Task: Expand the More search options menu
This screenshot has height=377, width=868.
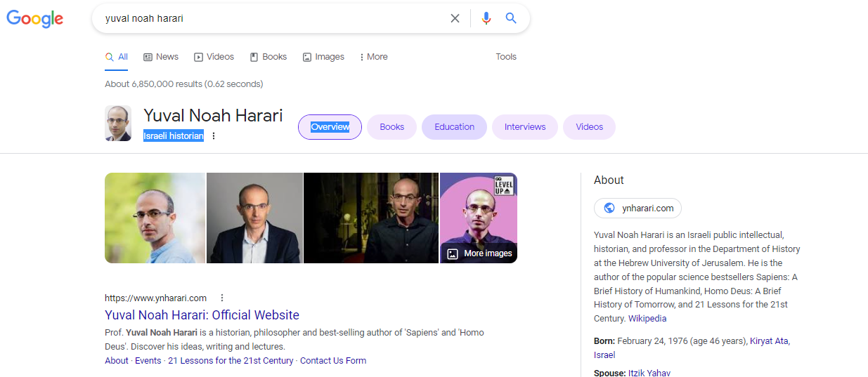Action: (373, 57)
